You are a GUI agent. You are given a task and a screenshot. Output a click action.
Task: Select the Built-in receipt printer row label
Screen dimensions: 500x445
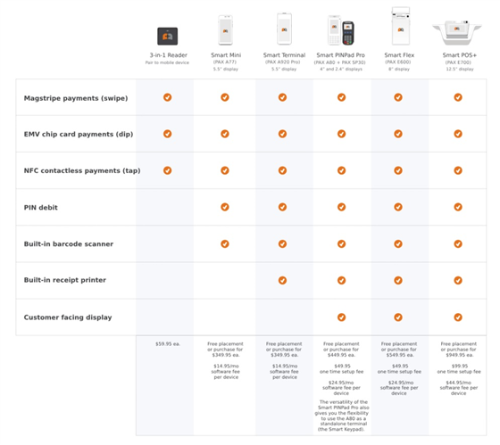tap(65, 280)
